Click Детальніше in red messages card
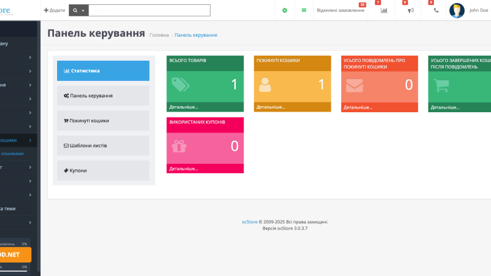 (358, 107)
